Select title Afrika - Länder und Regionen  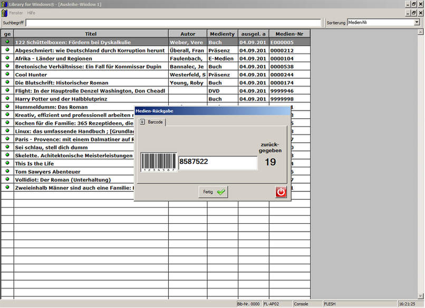point(53,59)
